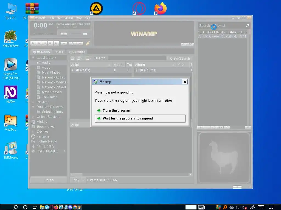Collapse the Local Library tree node
Image resolution: width=281 pixels, height=210 pixels.
pyautogui.click(x=33, y=58)
